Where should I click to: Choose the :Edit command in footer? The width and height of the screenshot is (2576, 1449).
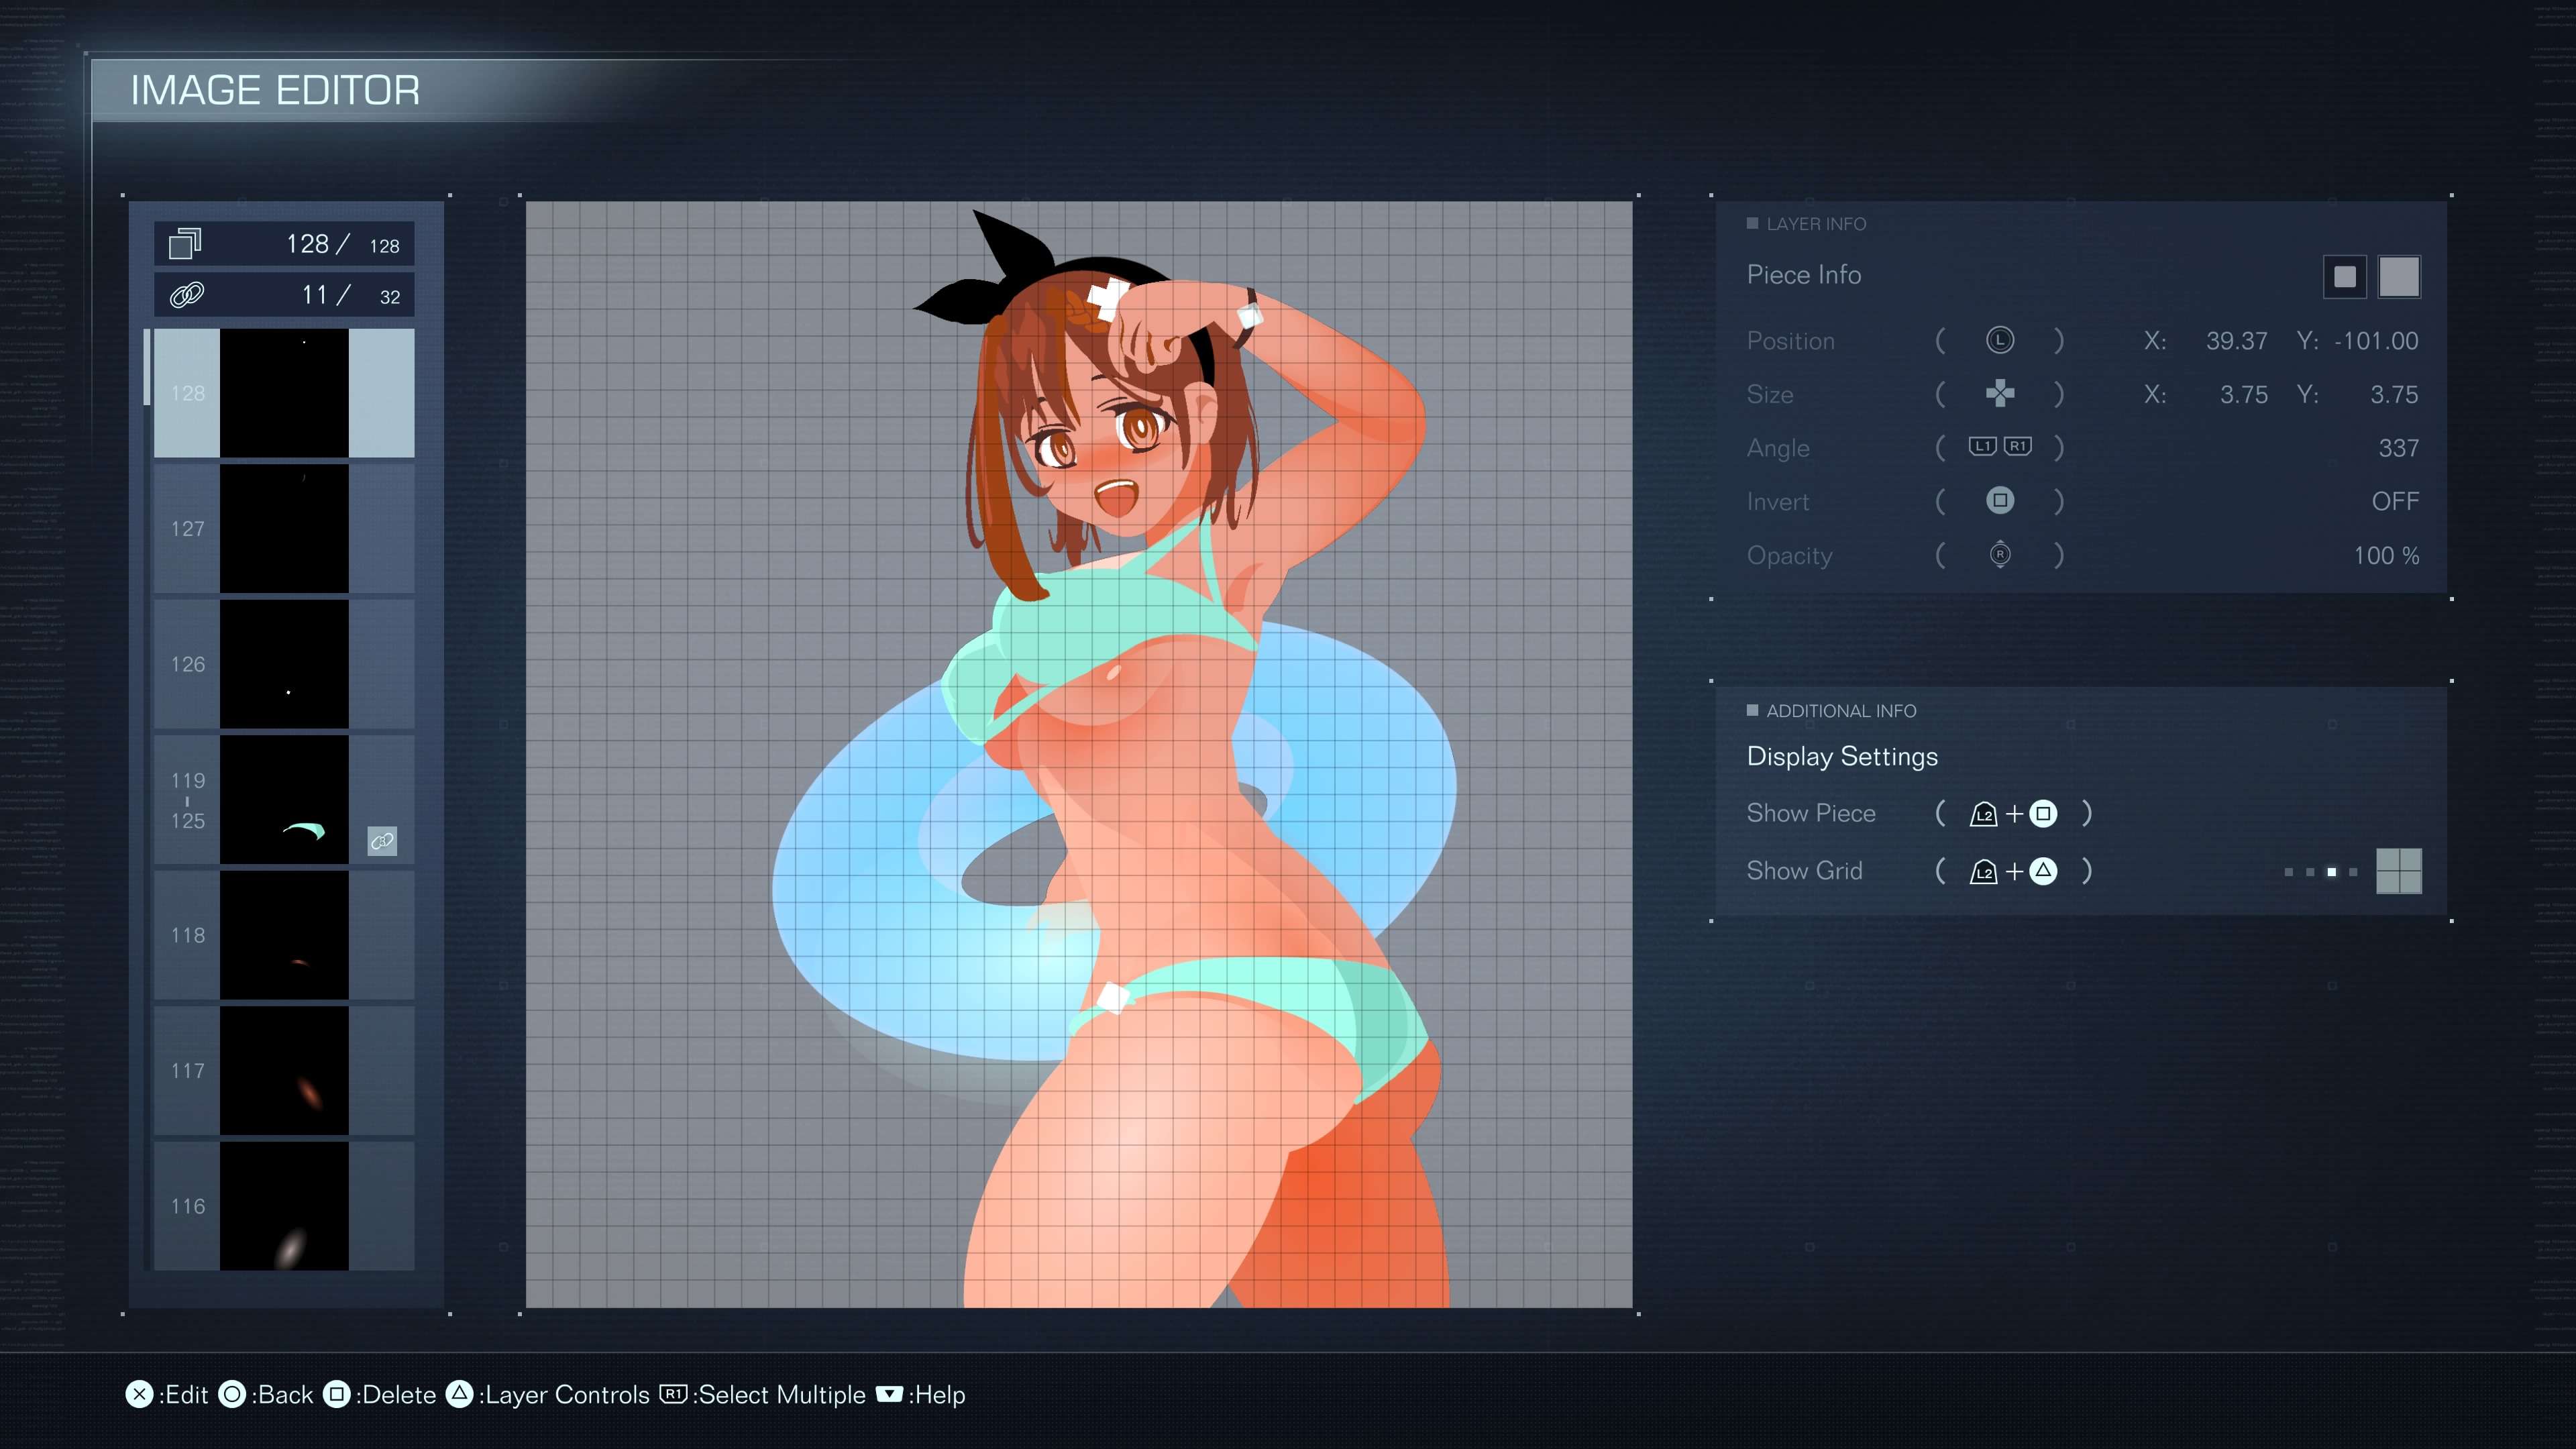click(183, 1395)
